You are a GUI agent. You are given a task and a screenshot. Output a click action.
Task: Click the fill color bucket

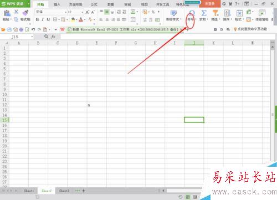pos(73,19)
